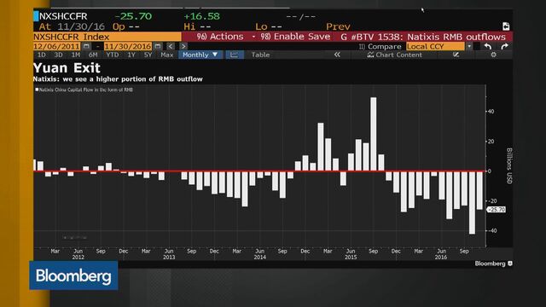This screenshot has width=546, height=307.
Task: Click the 'Yuan Exit' chart title
Action: [67, 68]
